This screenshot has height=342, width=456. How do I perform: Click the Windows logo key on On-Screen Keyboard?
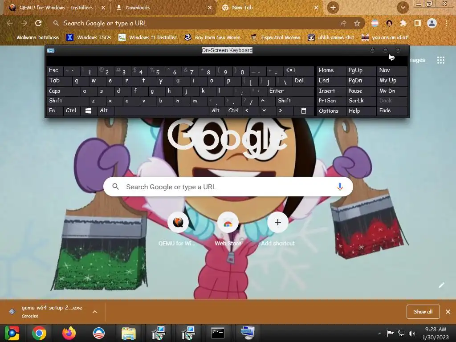(x=89, y=110)
